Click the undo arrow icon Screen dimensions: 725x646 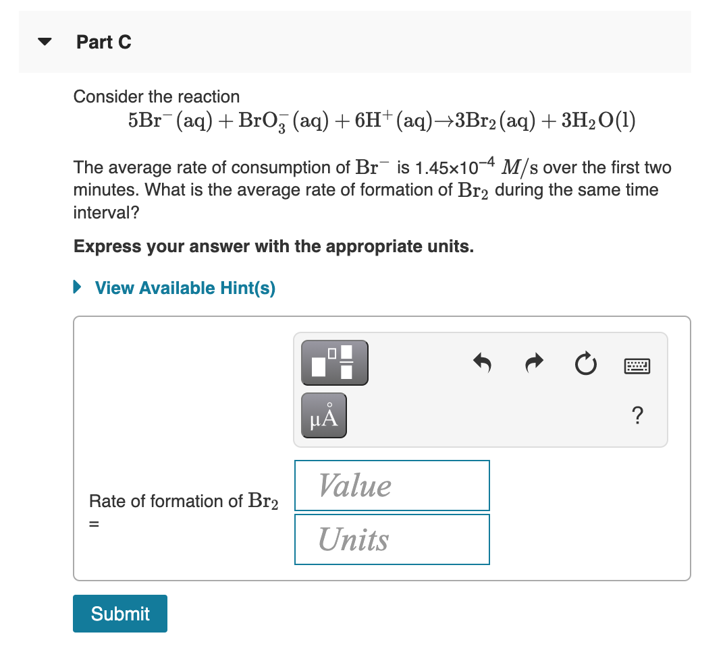tap(482, 363)
